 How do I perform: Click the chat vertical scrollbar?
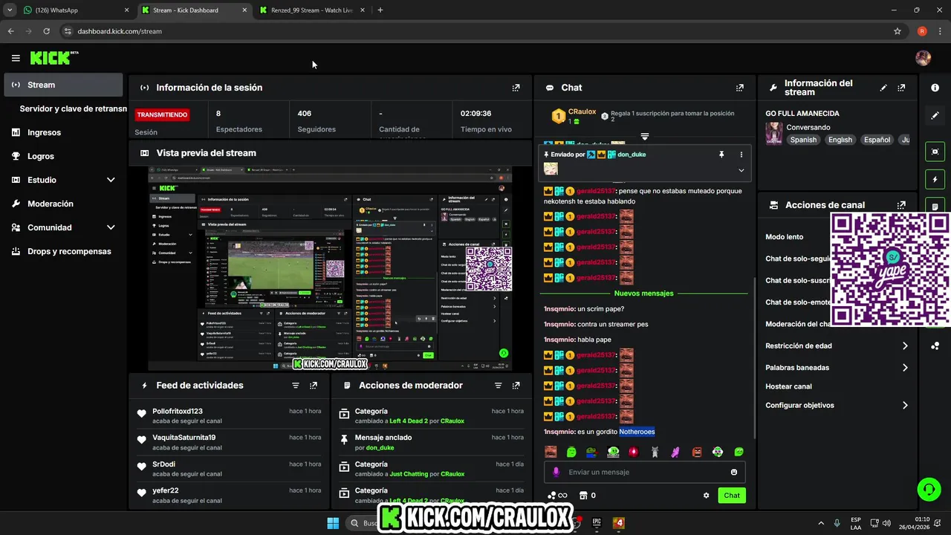754,357
